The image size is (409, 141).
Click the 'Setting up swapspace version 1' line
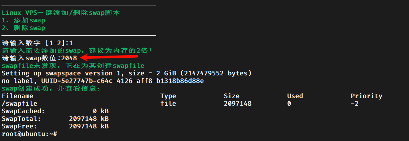(x=127, y=73)
